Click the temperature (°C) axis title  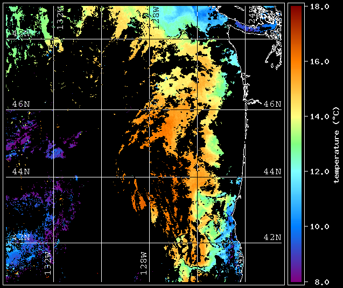coord(337,145)
